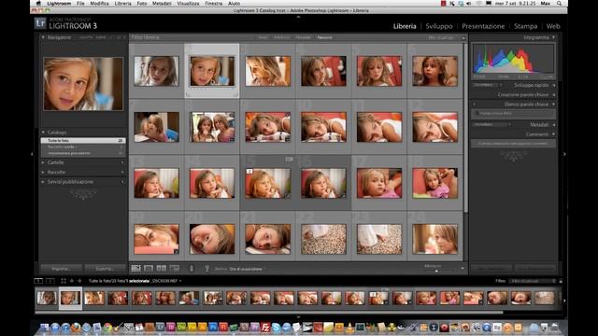Select Importazione precedente in Catalogo
The width and height of the screenshot is (598, 336).
pos(83,153)
